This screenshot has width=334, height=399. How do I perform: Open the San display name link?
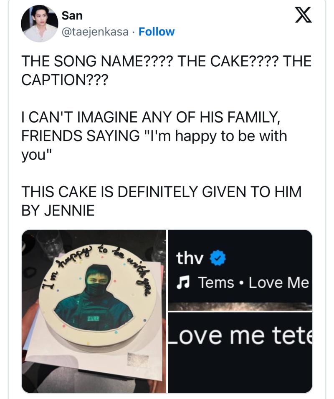72,16
